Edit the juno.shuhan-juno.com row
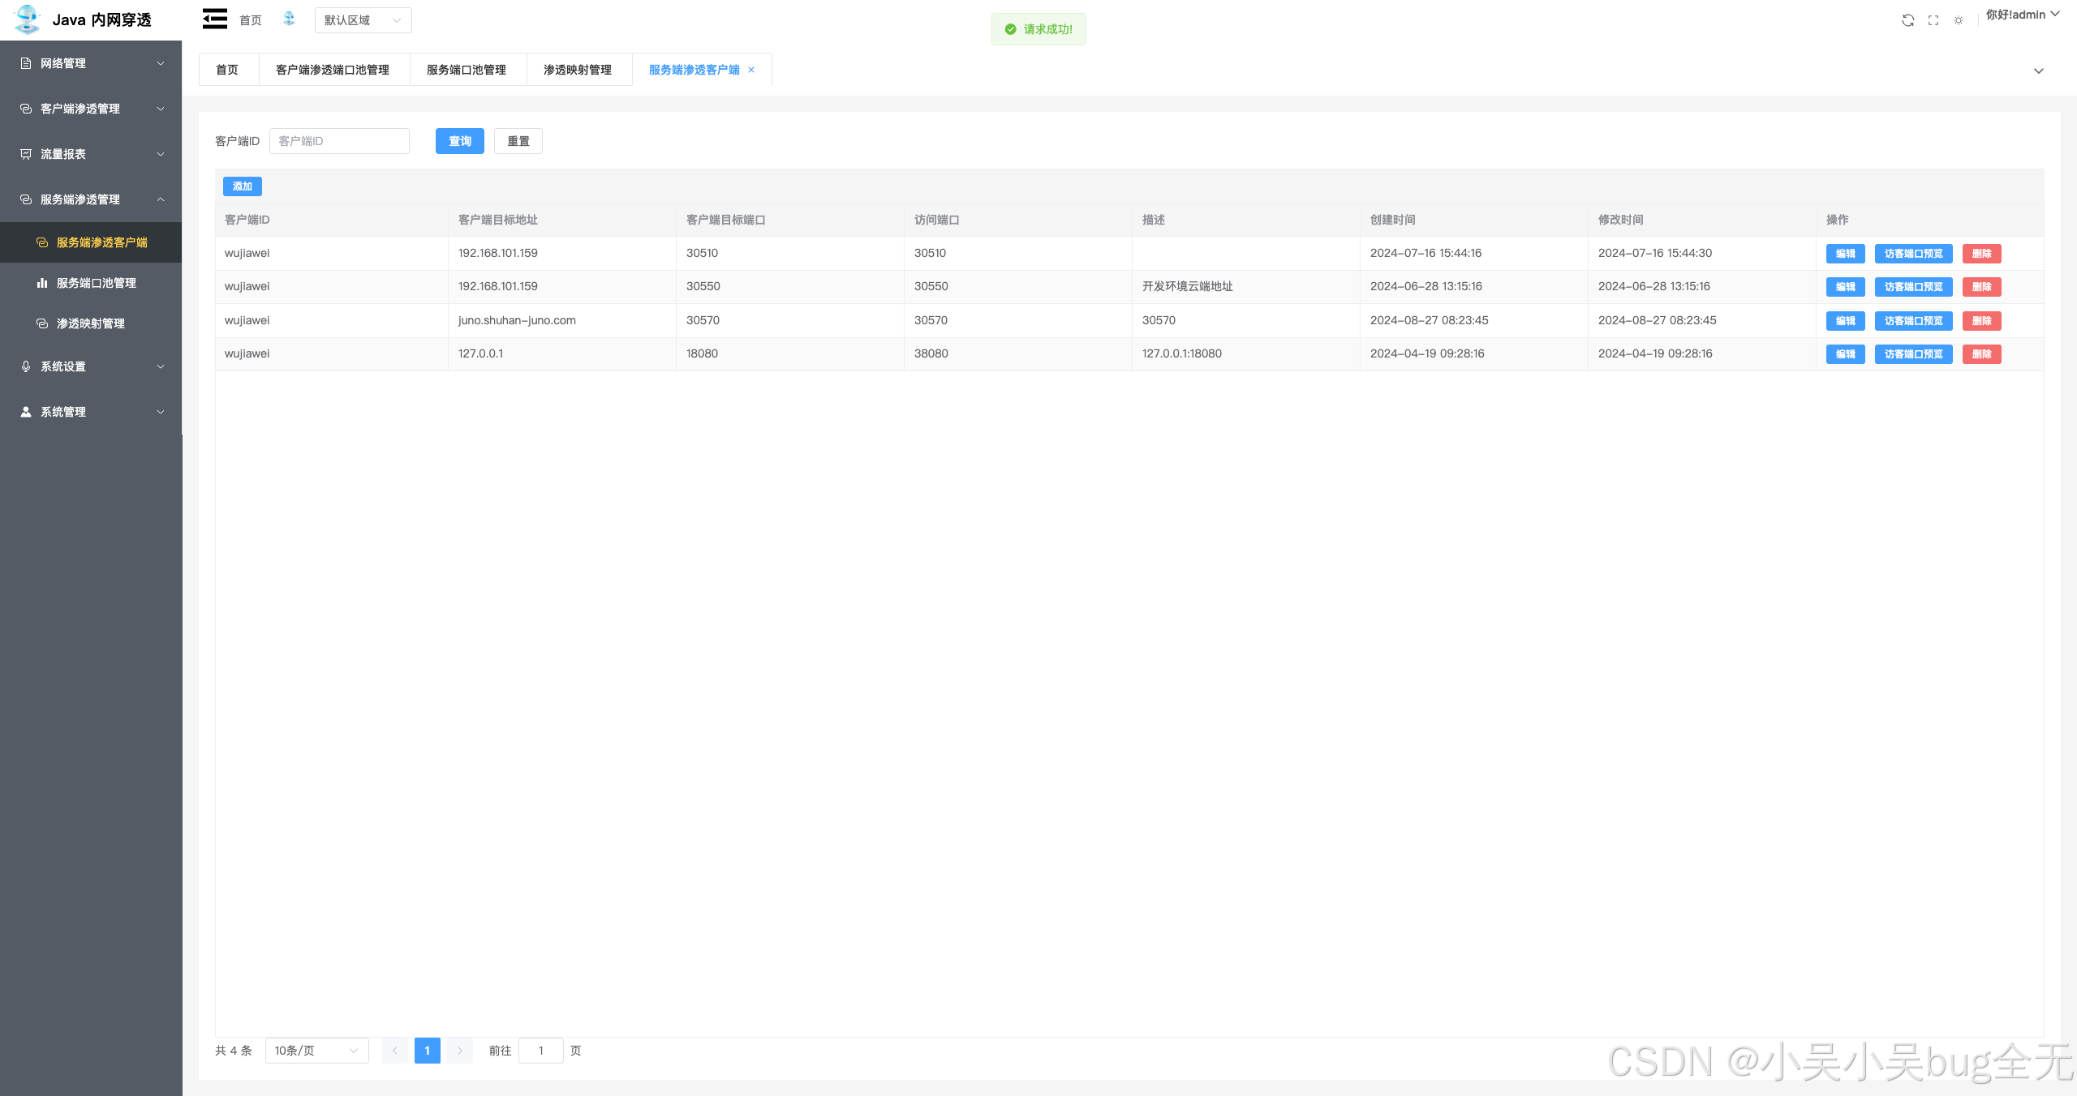The image size is (2077, 1096). click(1846, 321)
